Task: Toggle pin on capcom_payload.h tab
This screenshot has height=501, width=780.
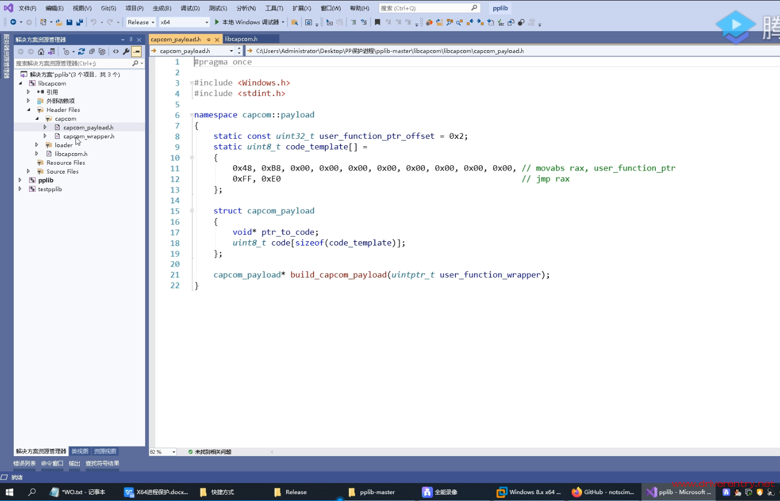Action: [209, 40]
